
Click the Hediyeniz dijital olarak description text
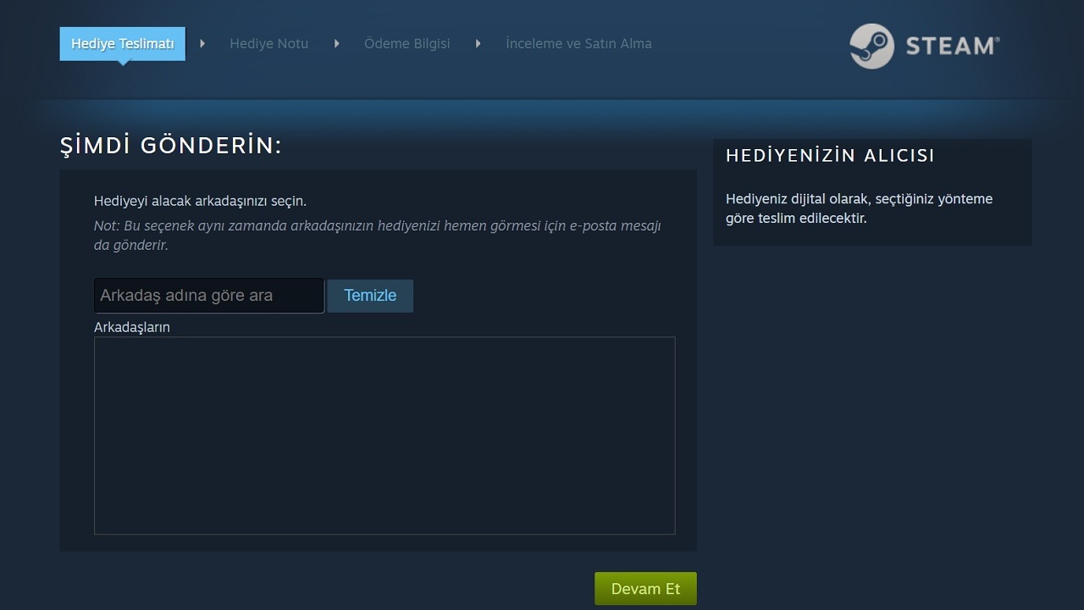click(x=859, y=208)
